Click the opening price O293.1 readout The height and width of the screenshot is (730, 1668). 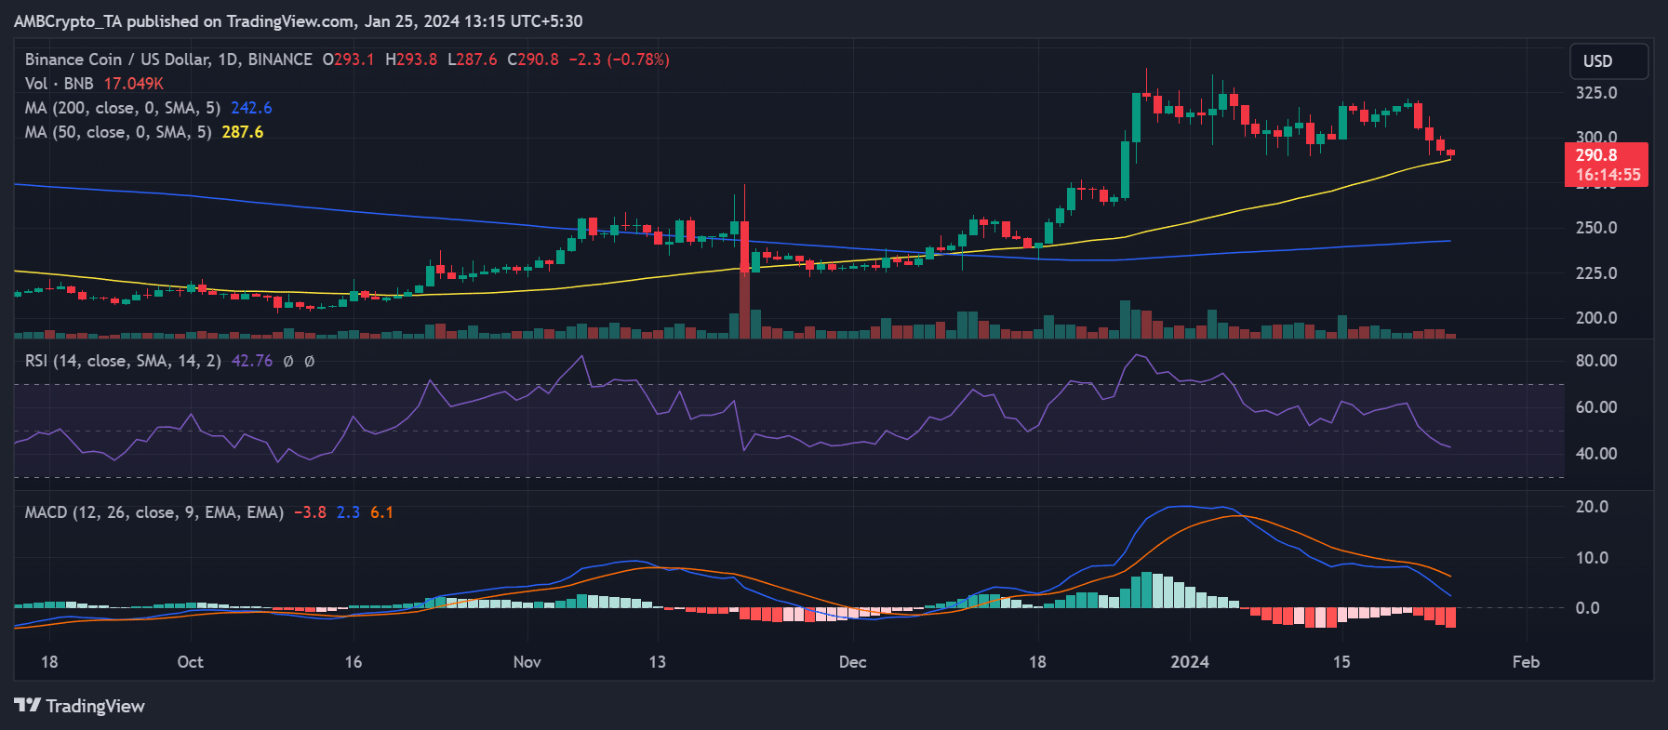(x=349, y=60)
